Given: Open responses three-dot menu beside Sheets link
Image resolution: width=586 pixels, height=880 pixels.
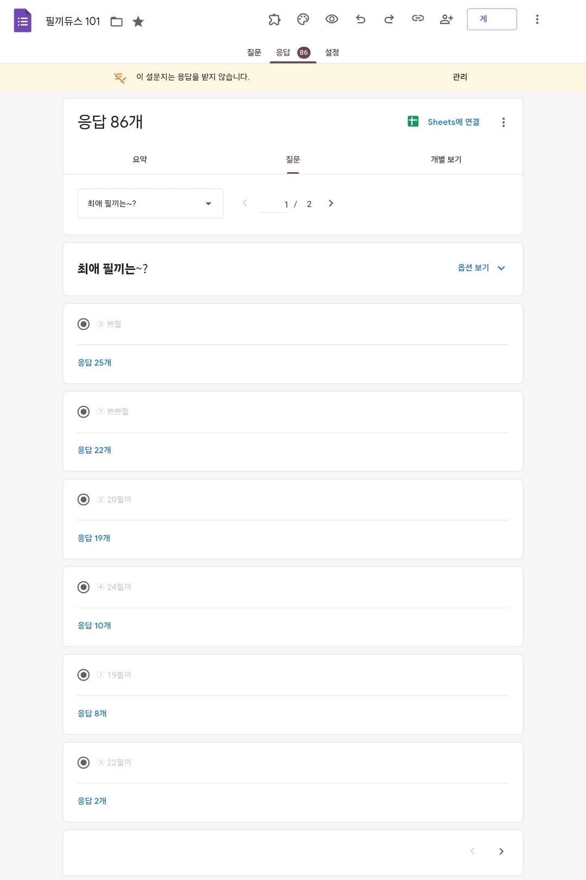Looking at the screenshot, I should tap(504, 122).
